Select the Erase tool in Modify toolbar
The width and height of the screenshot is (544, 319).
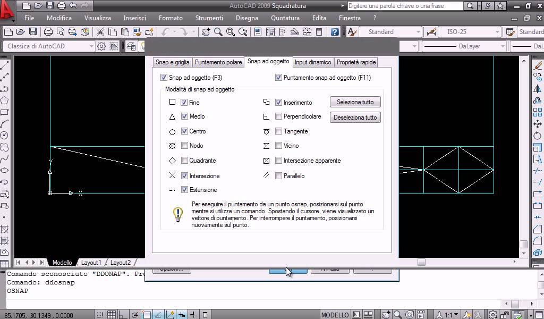point(538,65)
